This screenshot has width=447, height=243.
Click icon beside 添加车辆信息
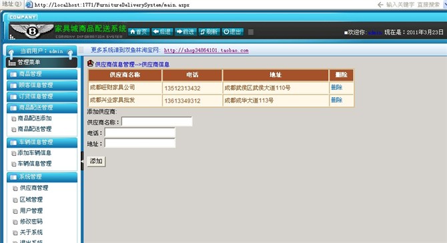pos(14,153)
